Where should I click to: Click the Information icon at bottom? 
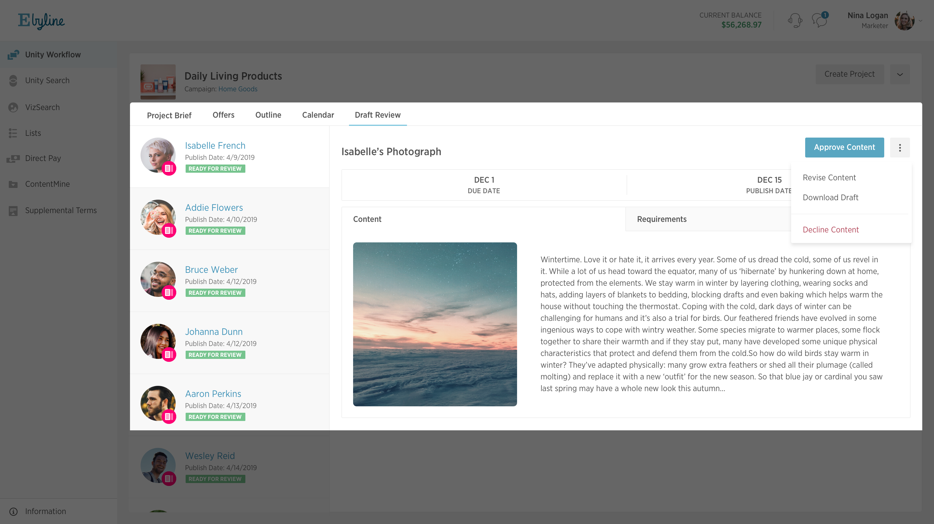point(13,511)
